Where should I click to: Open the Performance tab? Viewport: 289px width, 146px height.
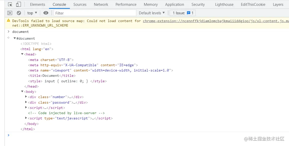[x=126, y=5]
